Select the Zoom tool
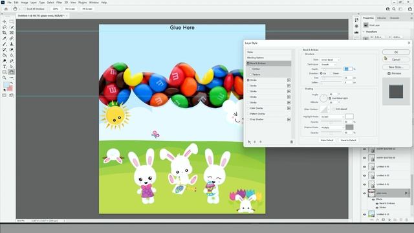The height and width of the screenshot is (233, 414). pos(5,78)
